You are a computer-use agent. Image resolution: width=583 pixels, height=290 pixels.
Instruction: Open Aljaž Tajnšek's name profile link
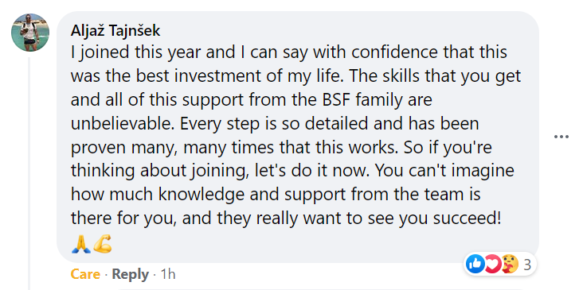click(x=115, y=31)
